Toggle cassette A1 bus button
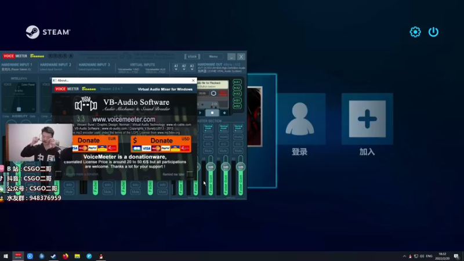This screenshot has width=464, height=261. click(x=237, y=82)
